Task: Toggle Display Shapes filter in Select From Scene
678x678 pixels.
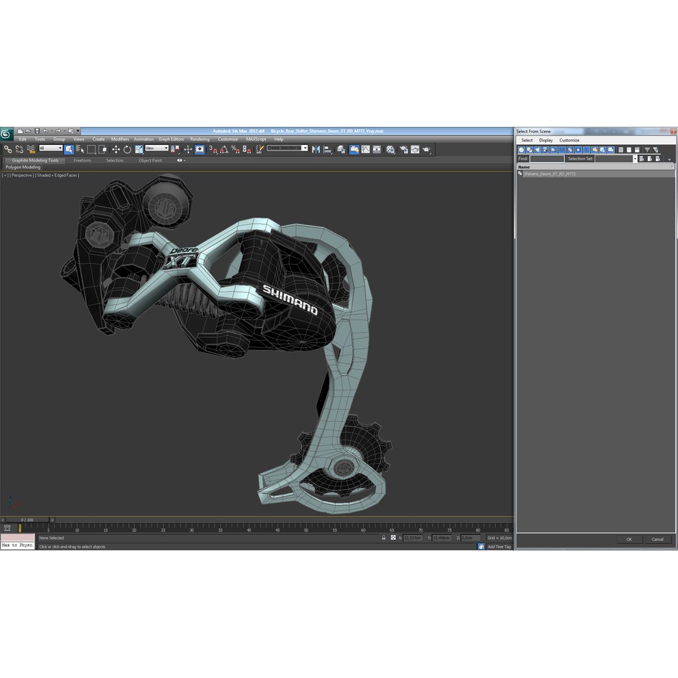Action: tap(530, 149)
